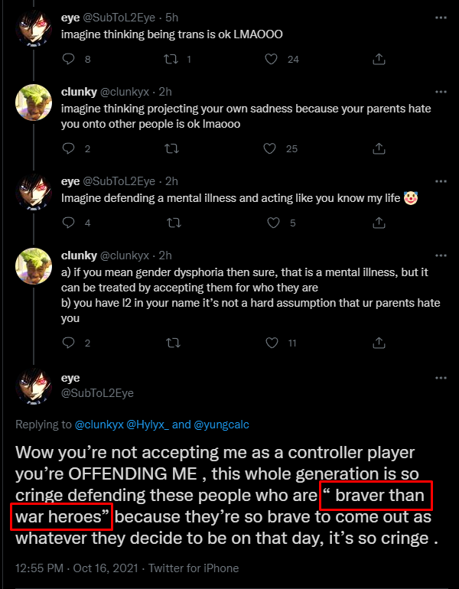This screenshot has height=589, width=459.
Task: Open more options on eye's bottom main tweet
Action: click(x=441, y=378)
